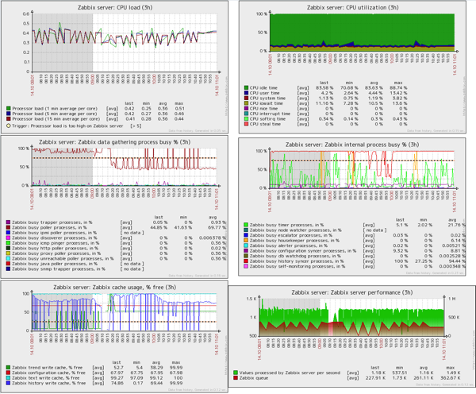The width and height of the screenshot is (476, 394).
Task: Click the CPU load line chart plot area
Action: [x=125, y=43]
